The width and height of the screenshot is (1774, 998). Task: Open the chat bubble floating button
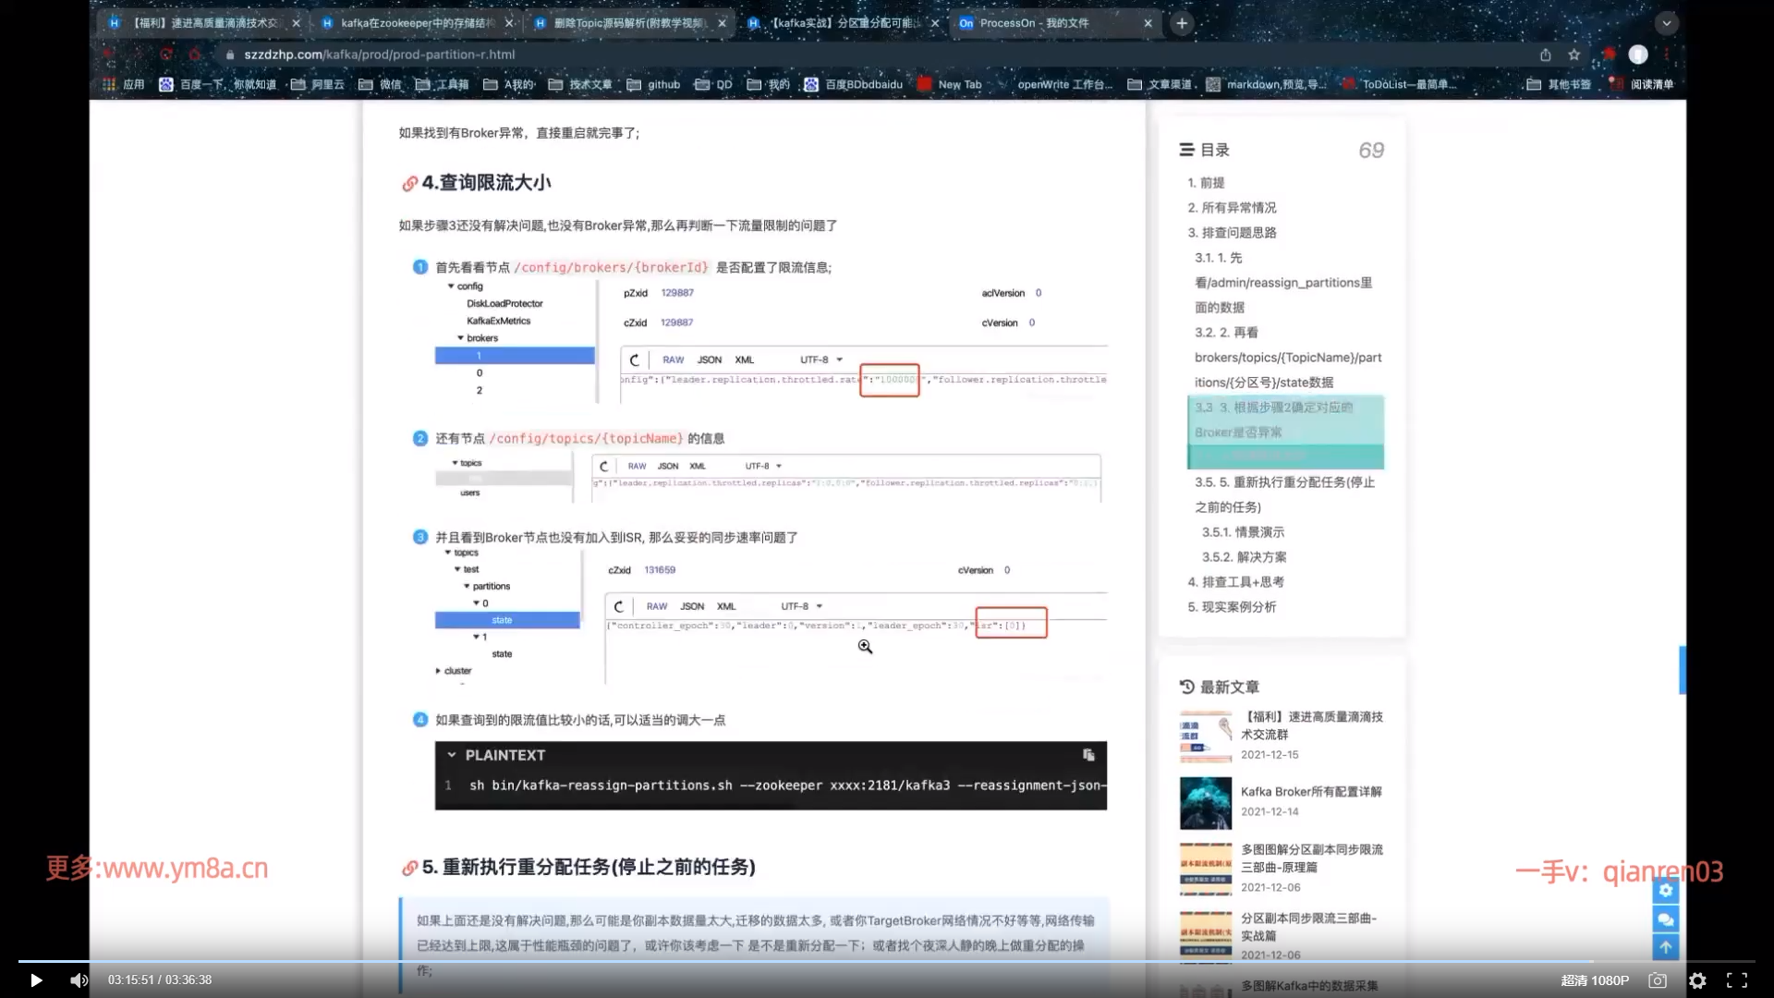(1665, 919)
